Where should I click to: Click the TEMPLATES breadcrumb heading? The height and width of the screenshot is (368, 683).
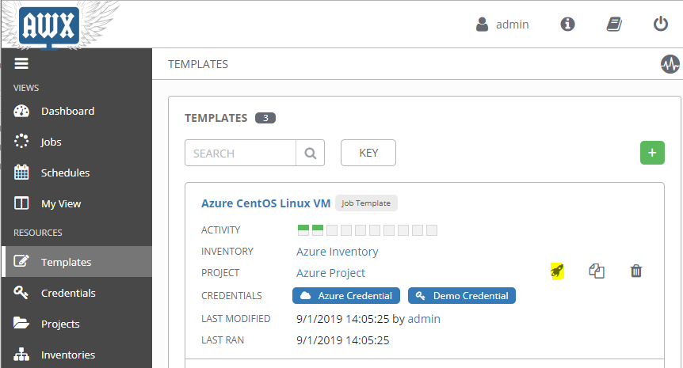198,64
